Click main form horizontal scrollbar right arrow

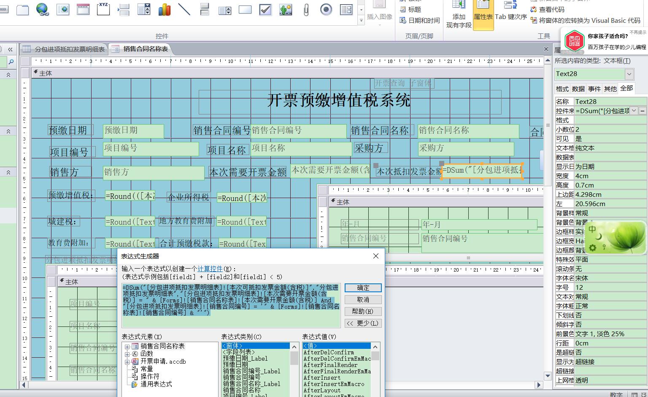(538, 385)
